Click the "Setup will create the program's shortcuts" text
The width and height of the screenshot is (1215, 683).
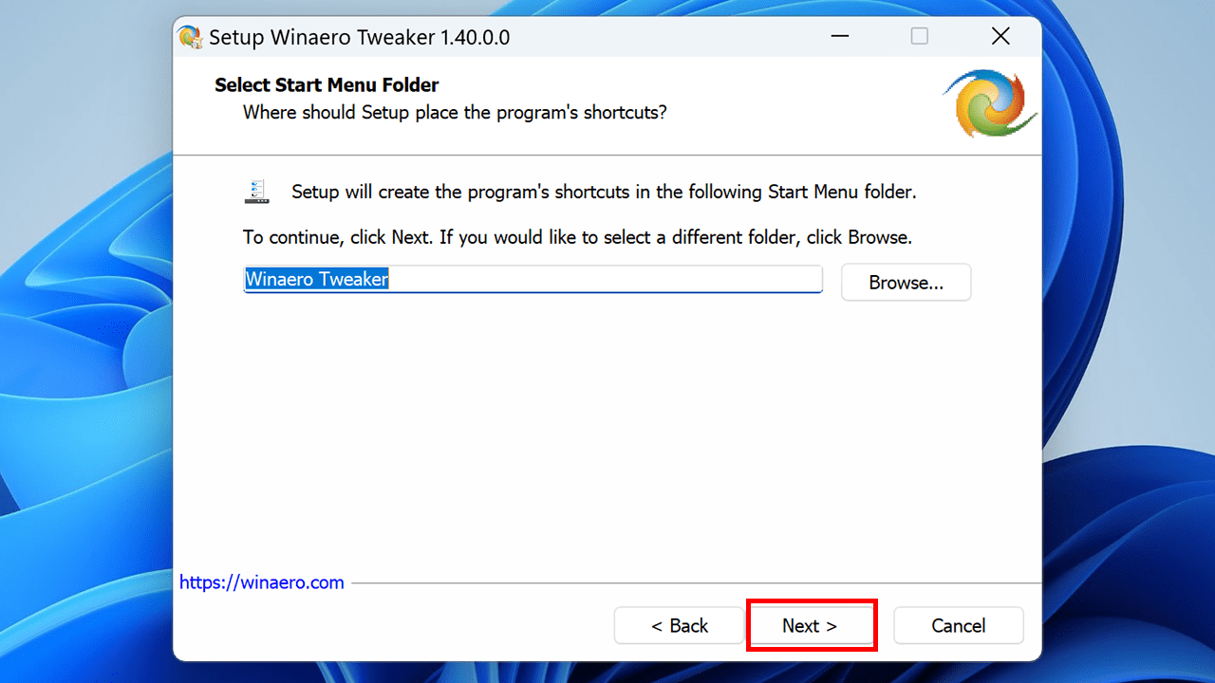click(603, 192)
